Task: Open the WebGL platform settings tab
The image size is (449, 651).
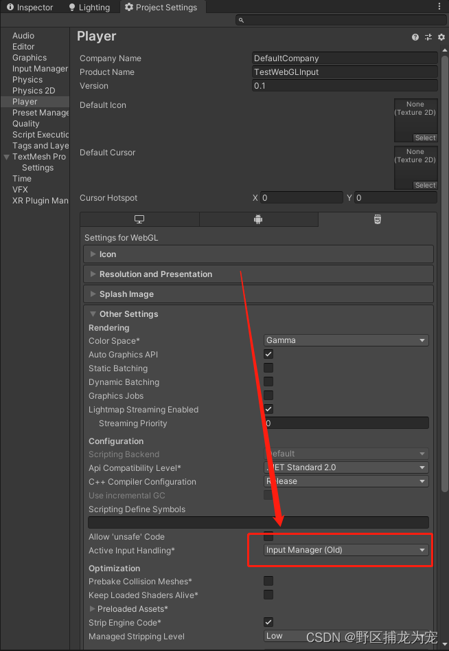Action: [377, 219]
